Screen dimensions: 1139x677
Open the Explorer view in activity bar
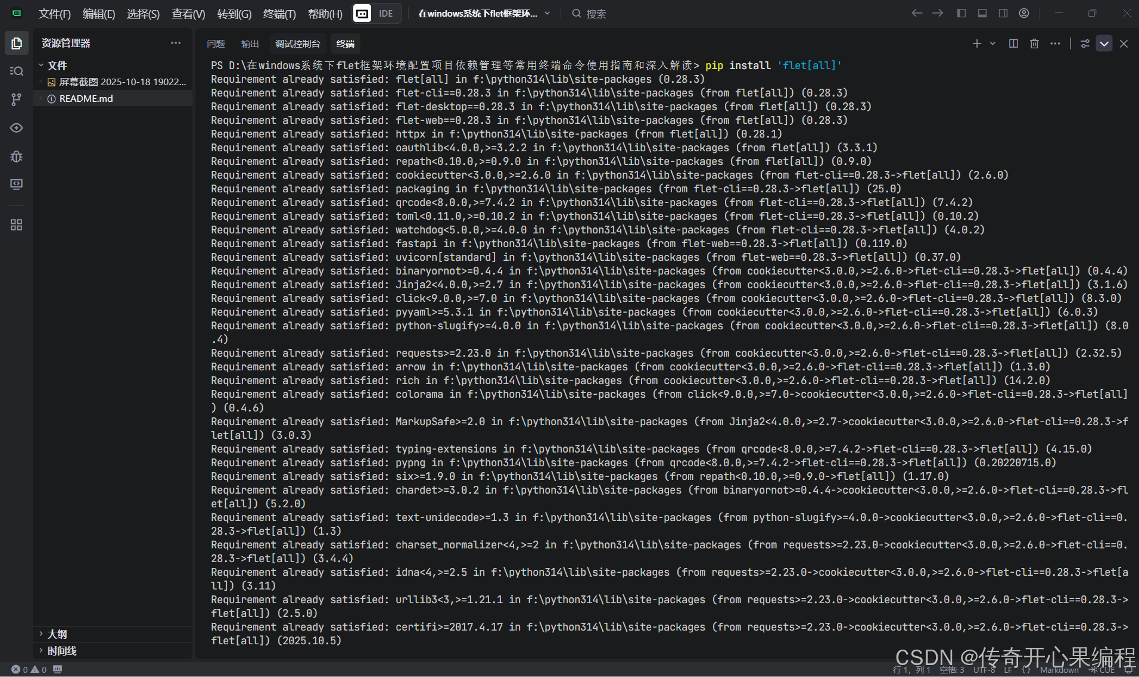17,43
